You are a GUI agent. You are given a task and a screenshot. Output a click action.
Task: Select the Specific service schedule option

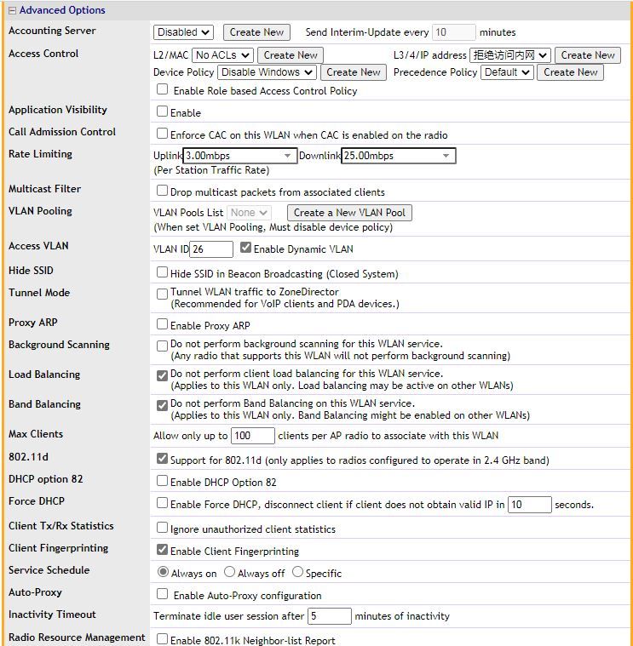[298, 573]
